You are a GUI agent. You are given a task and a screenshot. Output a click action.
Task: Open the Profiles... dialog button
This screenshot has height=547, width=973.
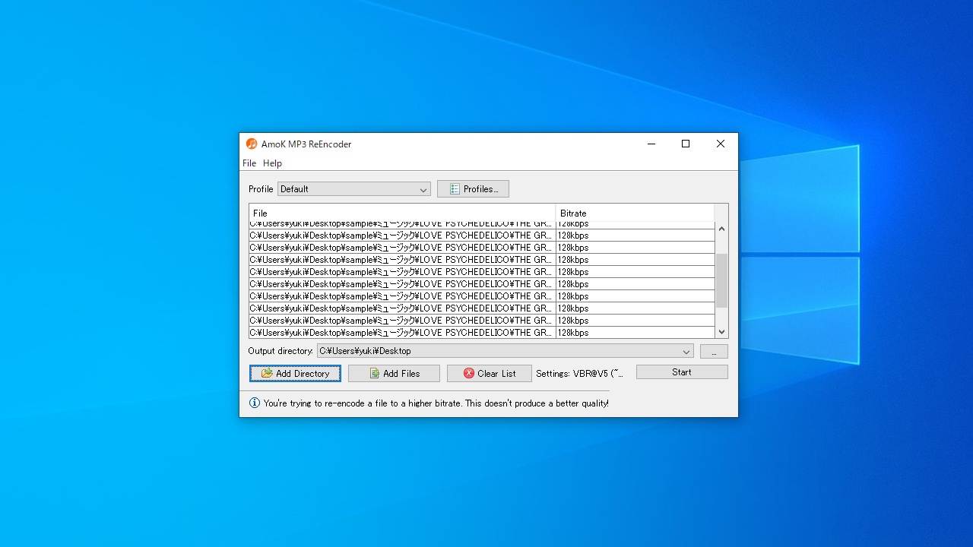[x=473, y=189]
